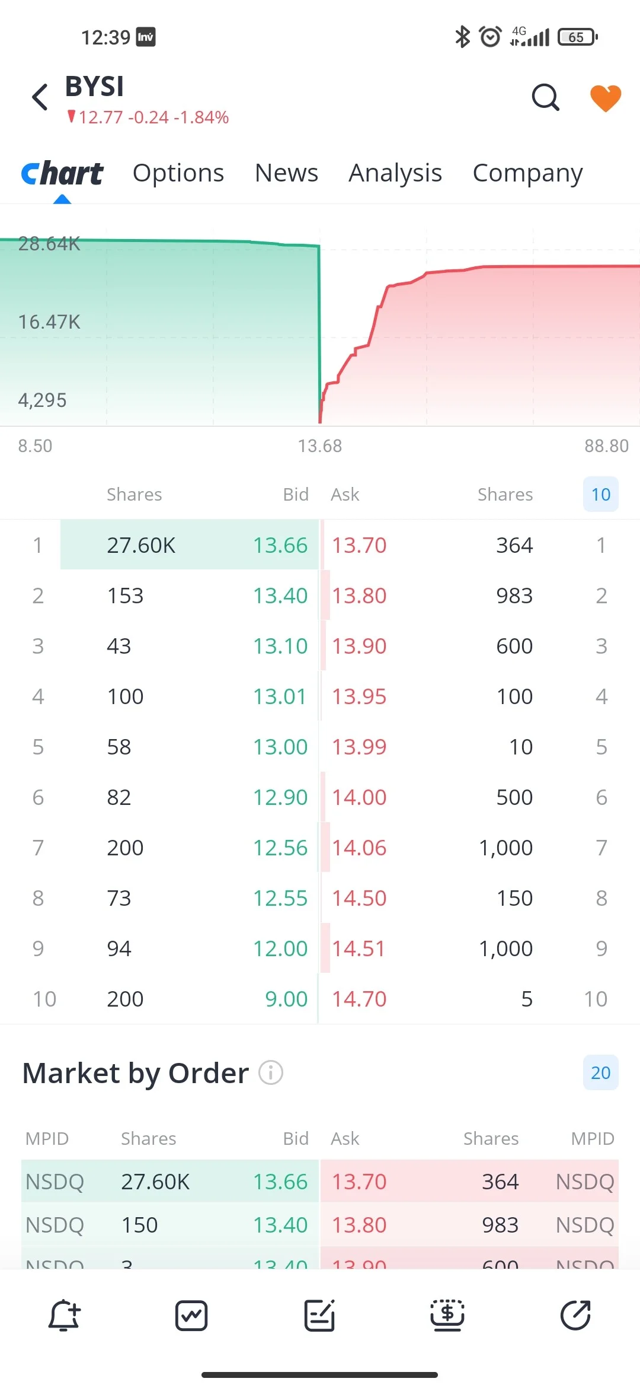Tap the add price alert bell icon

click(64, 1315)
